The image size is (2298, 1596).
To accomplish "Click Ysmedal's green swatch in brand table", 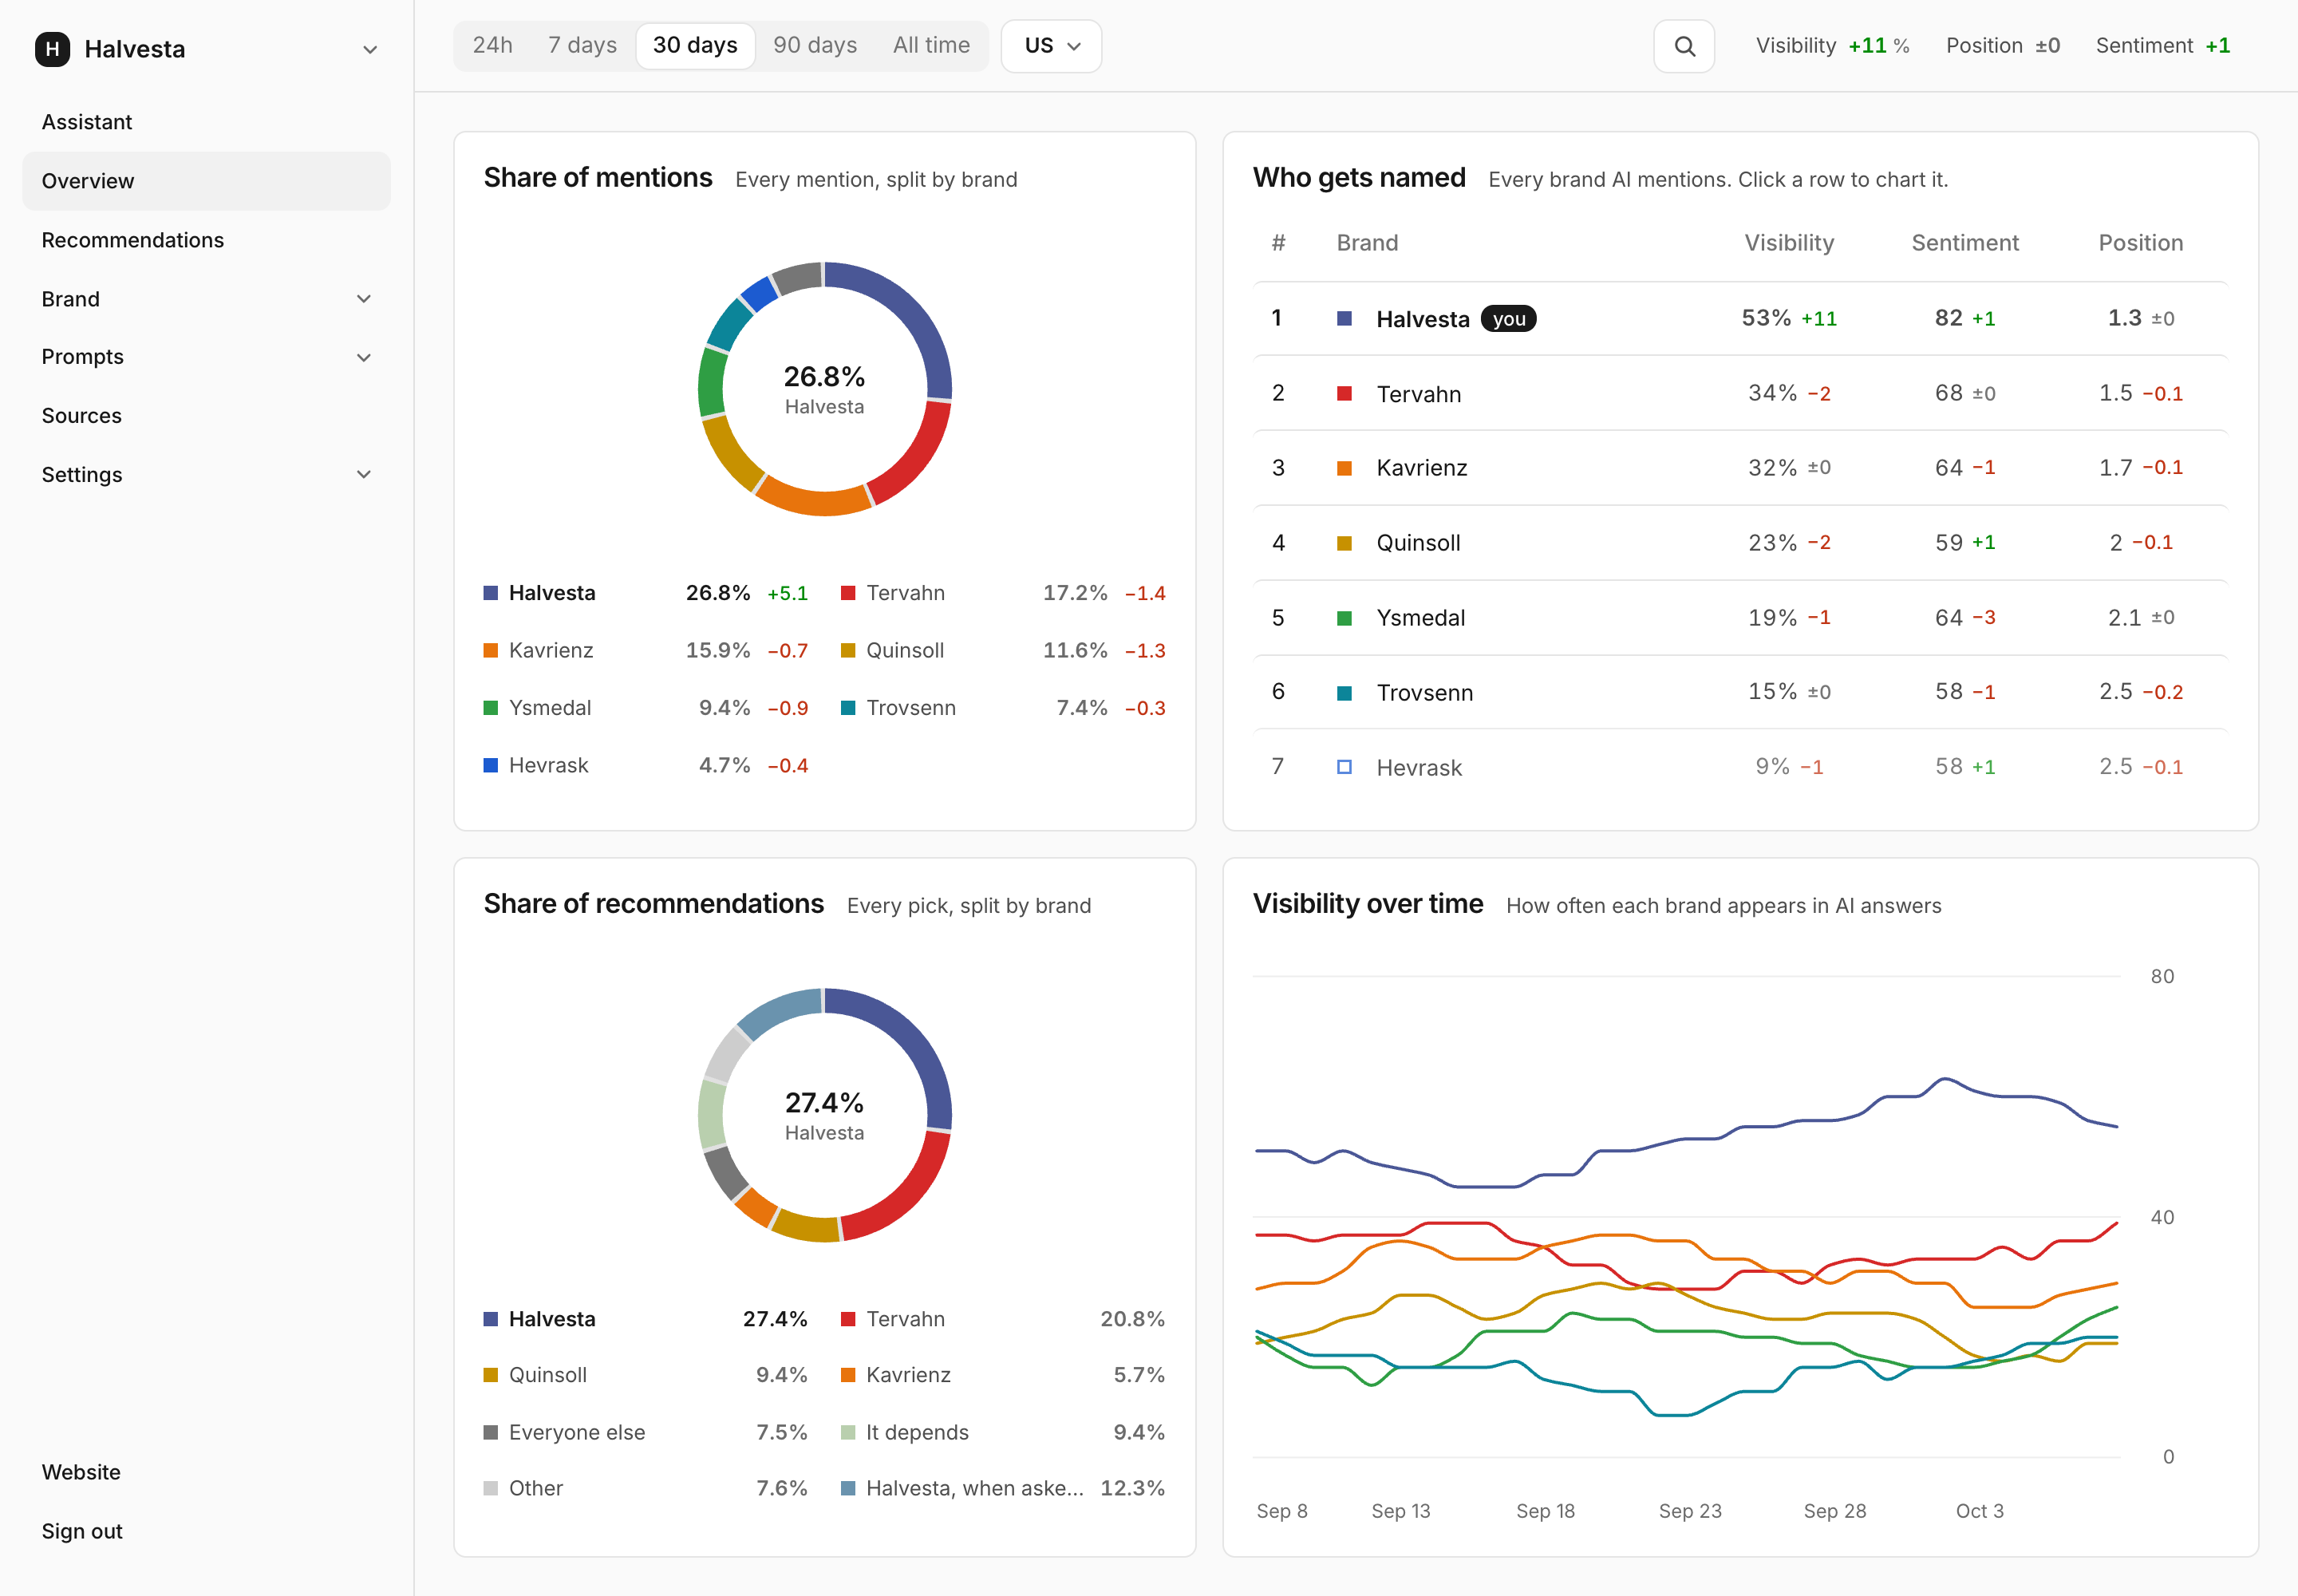I will tap(1344, 618).
